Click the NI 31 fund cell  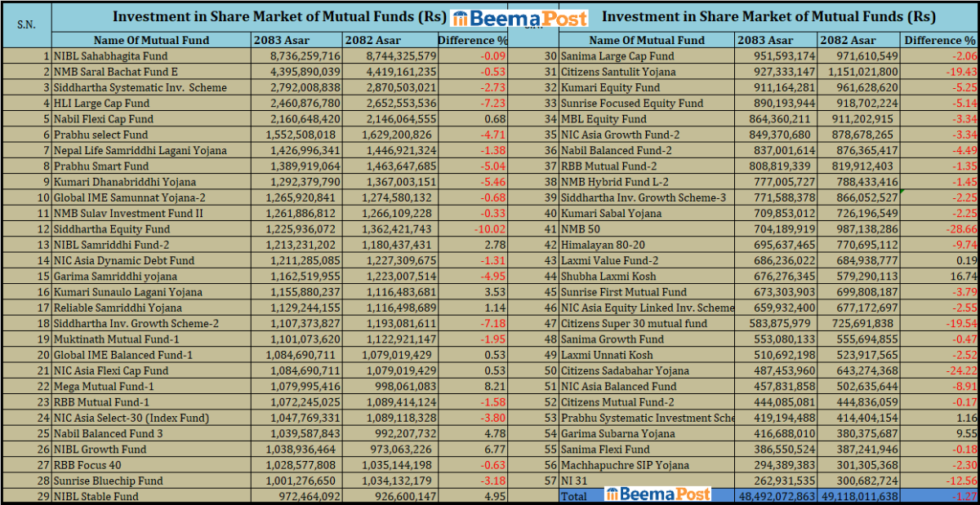click(x=646, y=481)
